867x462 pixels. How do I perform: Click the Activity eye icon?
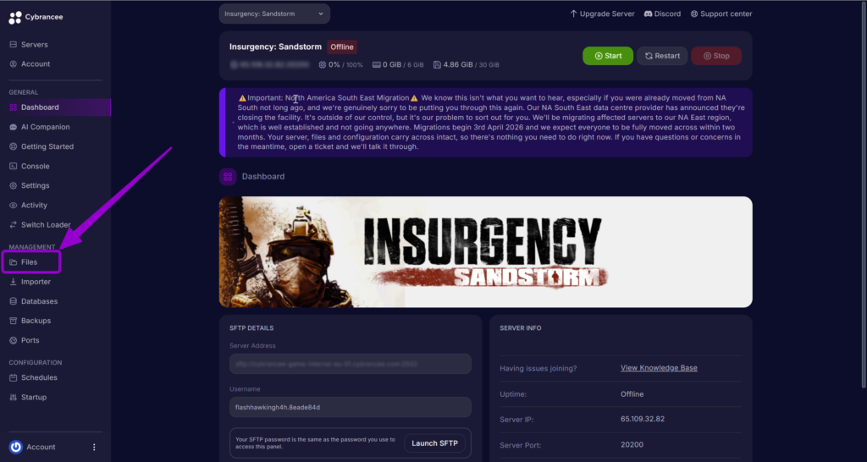(x=14, y=205)
